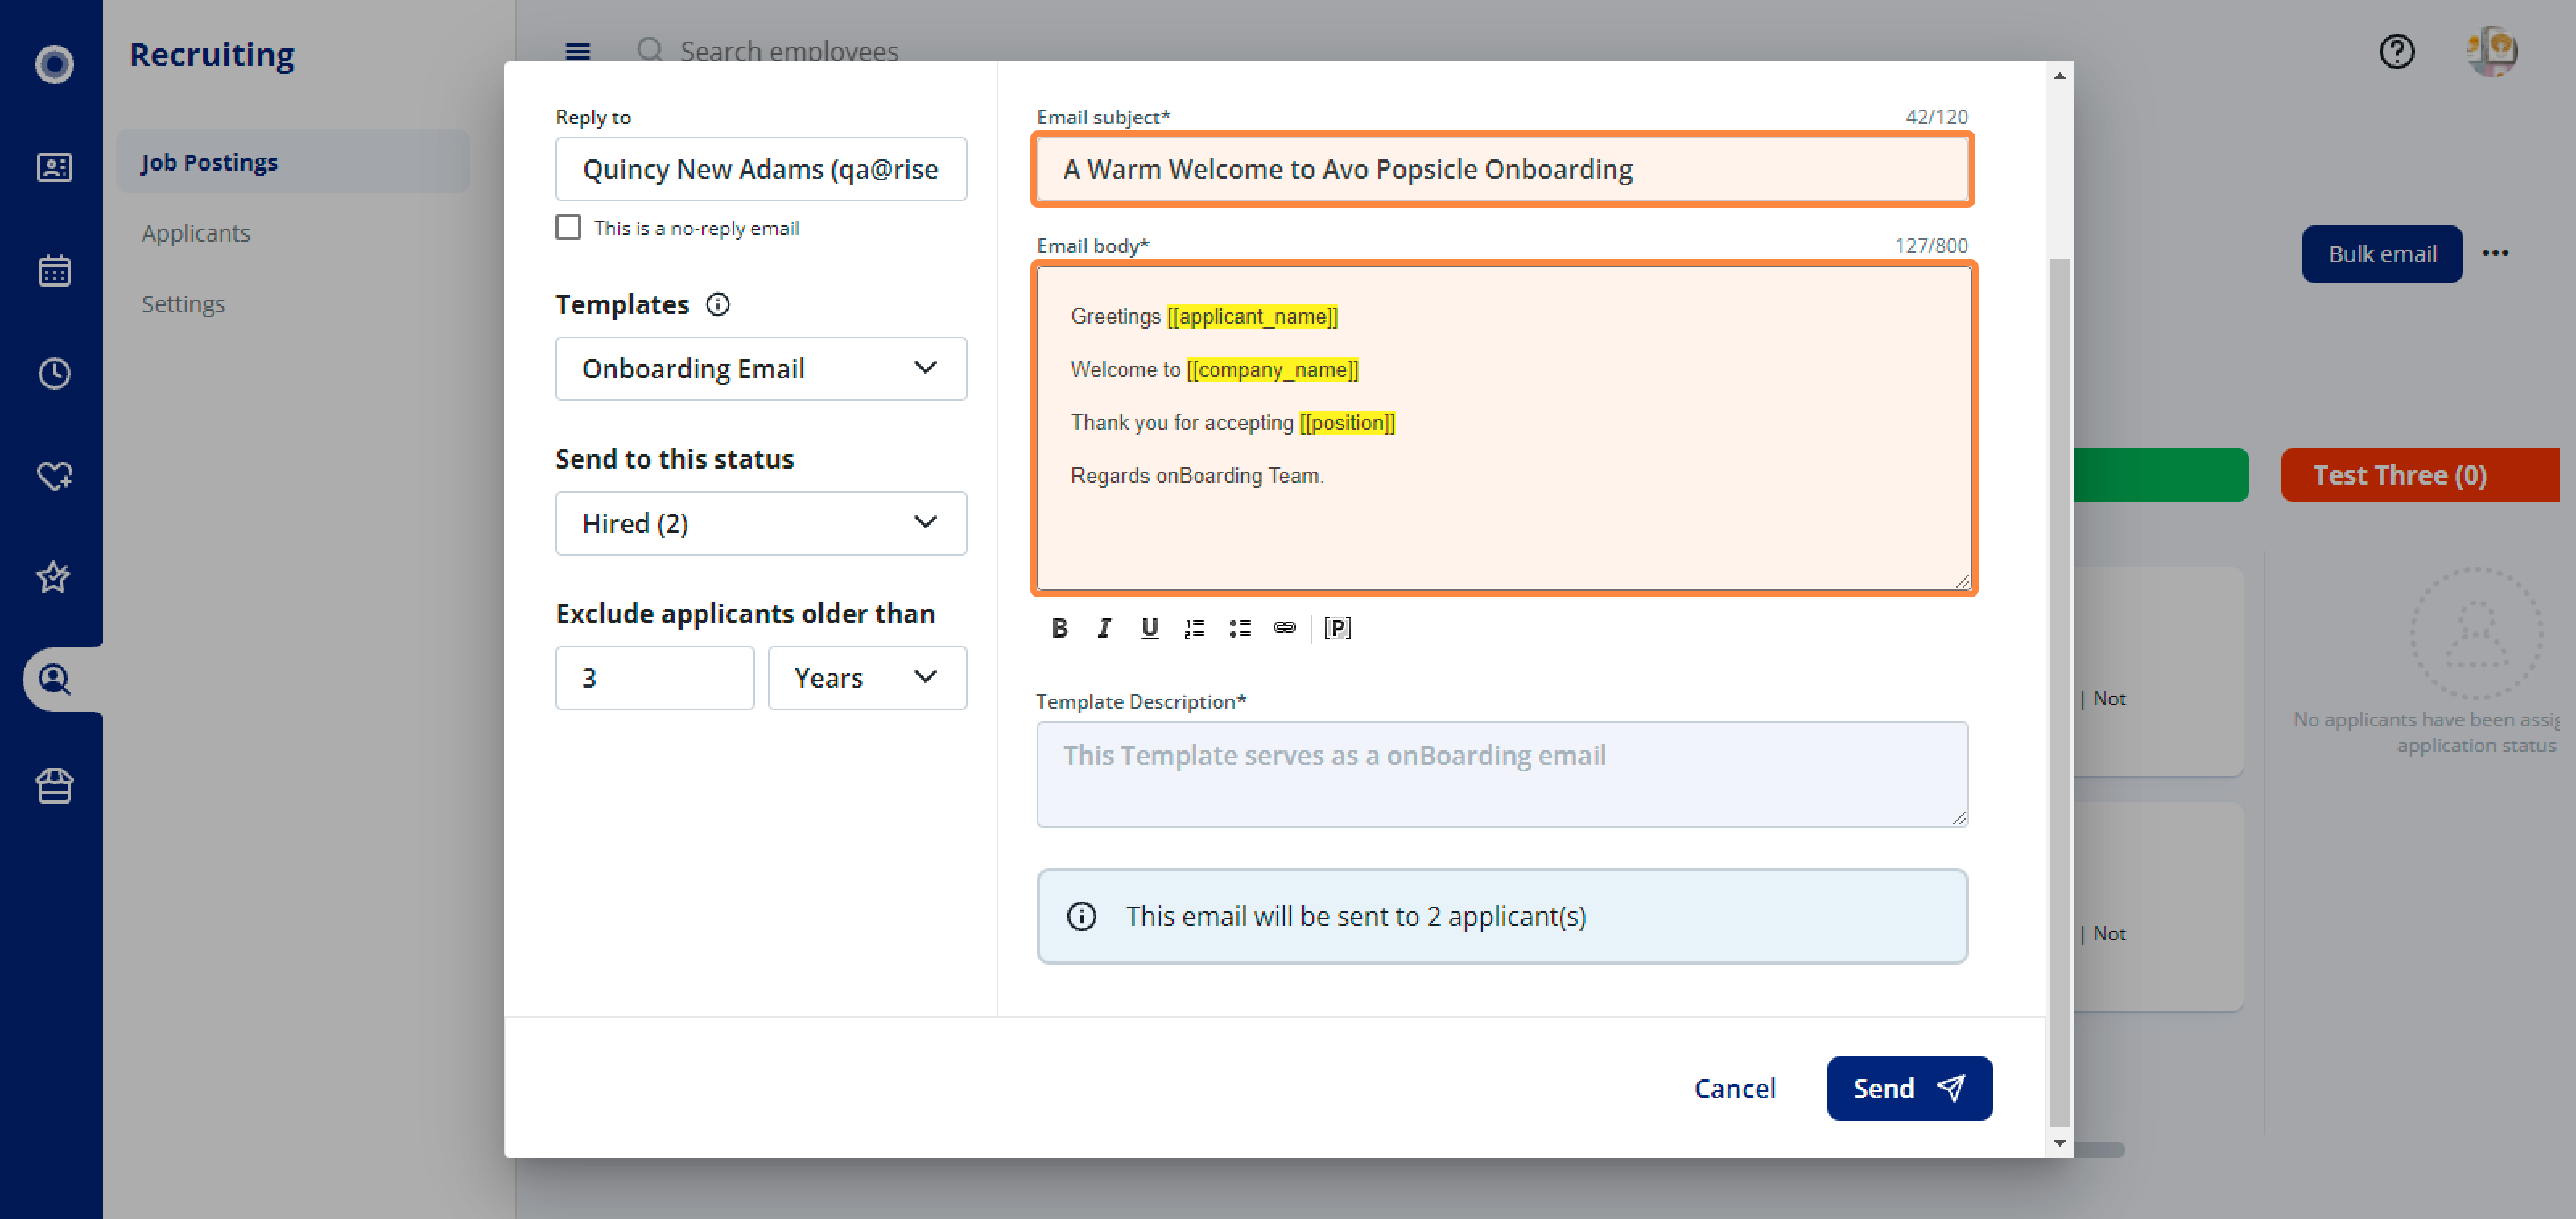Click the [[applicant_name]] placeholder

coord(1252,316)
